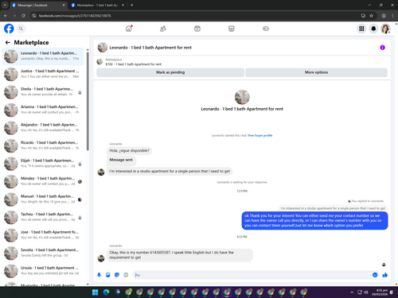Open the purple conversation information icon

(382, 48)
